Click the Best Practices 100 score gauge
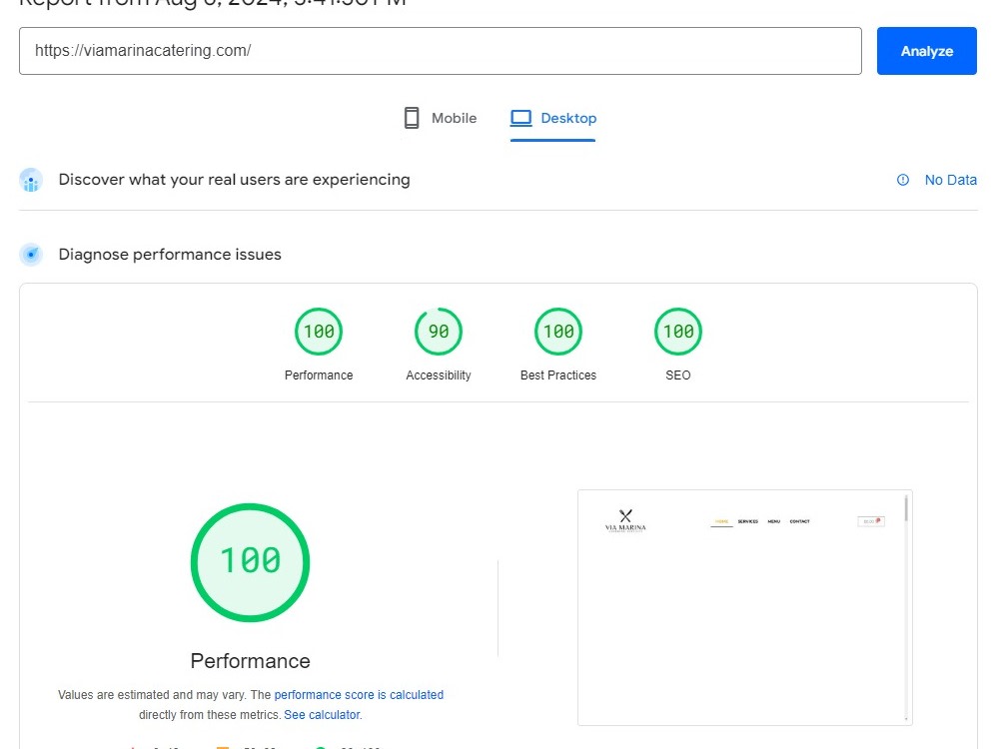Screen dimensions: 999x749 (x=558, y=332)
